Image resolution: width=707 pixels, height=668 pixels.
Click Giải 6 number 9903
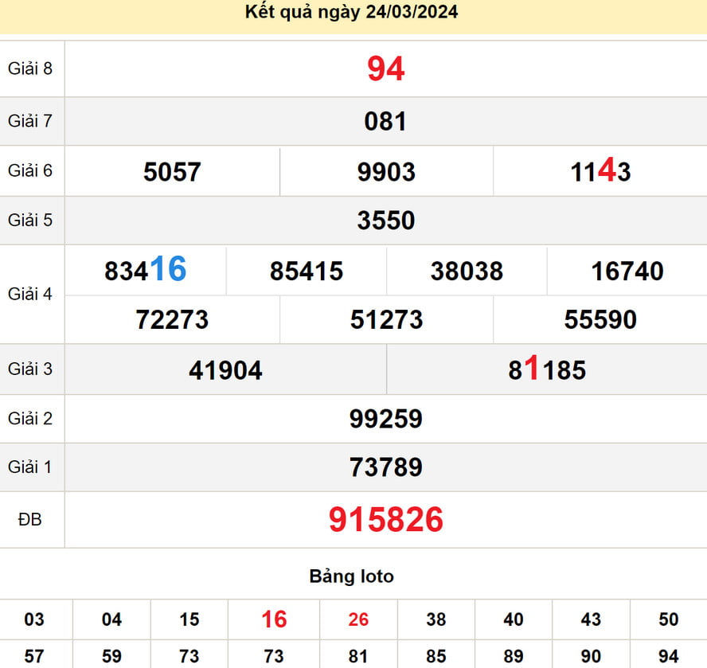coord(386,172)
